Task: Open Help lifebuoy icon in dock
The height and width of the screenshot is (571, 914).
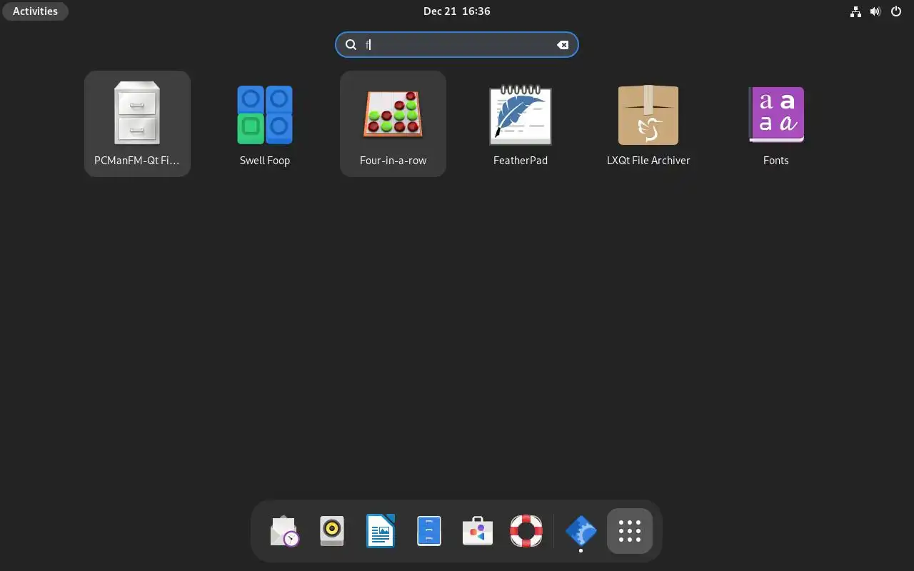Action: 526,531
